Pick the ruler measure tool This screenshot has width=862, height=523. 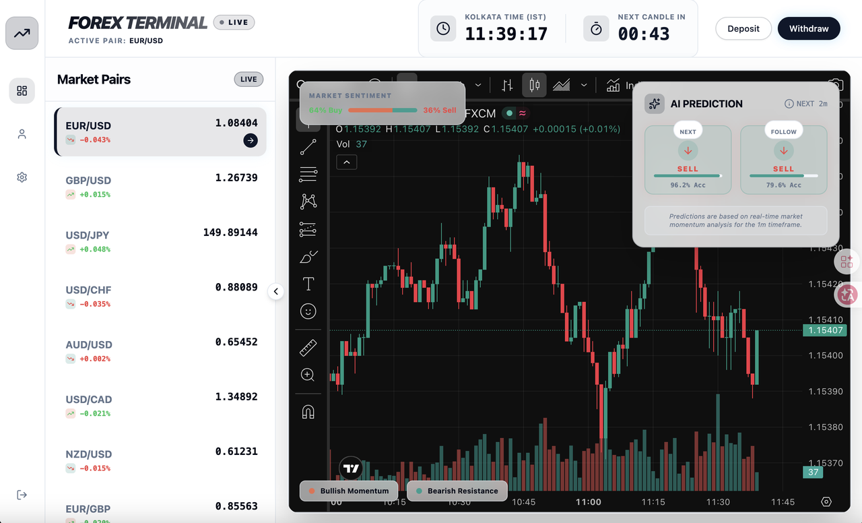(308, 348)
